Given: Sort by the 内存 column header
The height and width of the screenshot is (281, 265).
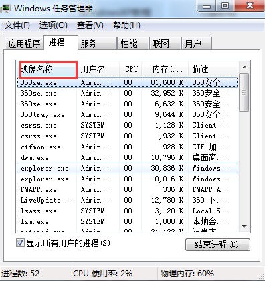Looking at the screenshot, I should pyautogui.click(x=165, y=69).
